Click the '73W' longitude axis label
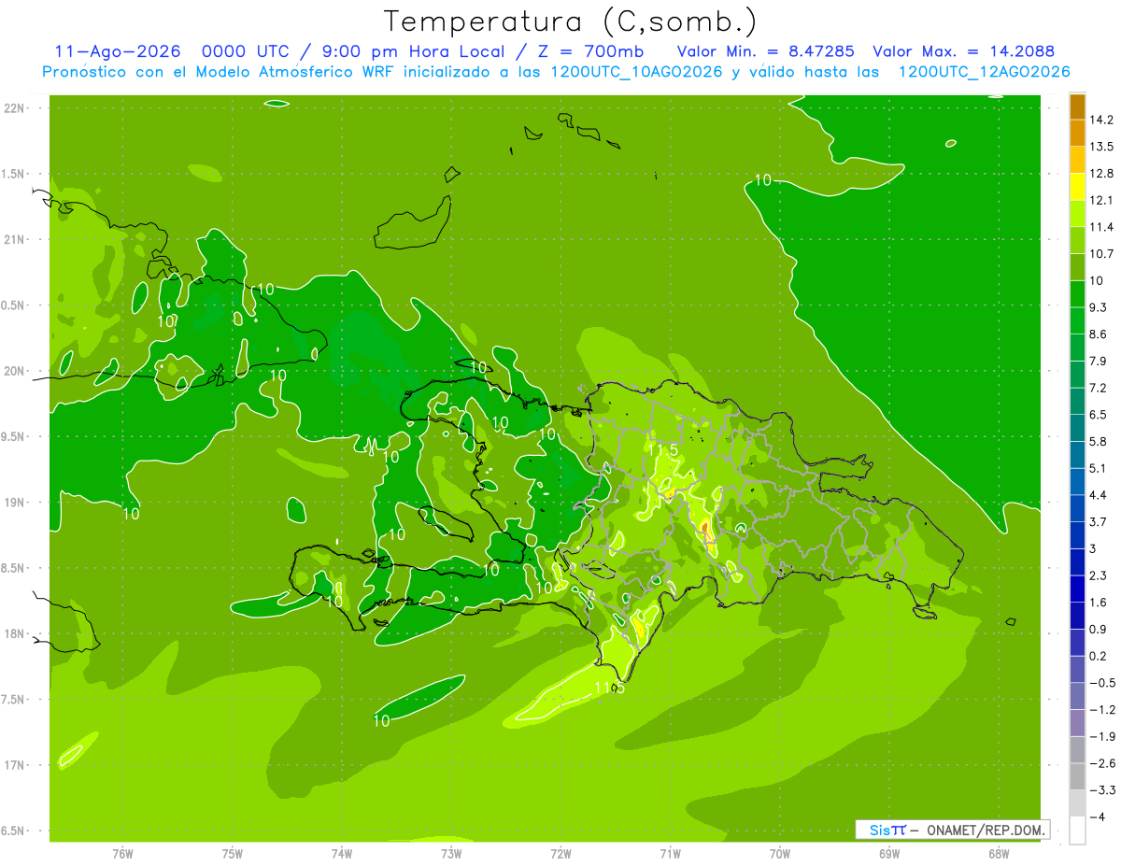 pyautogui.click(x=451, y=853)
